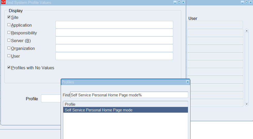Click the Find field in Profiles dialog
Screen dimensions: 253x139
point(129,95)
